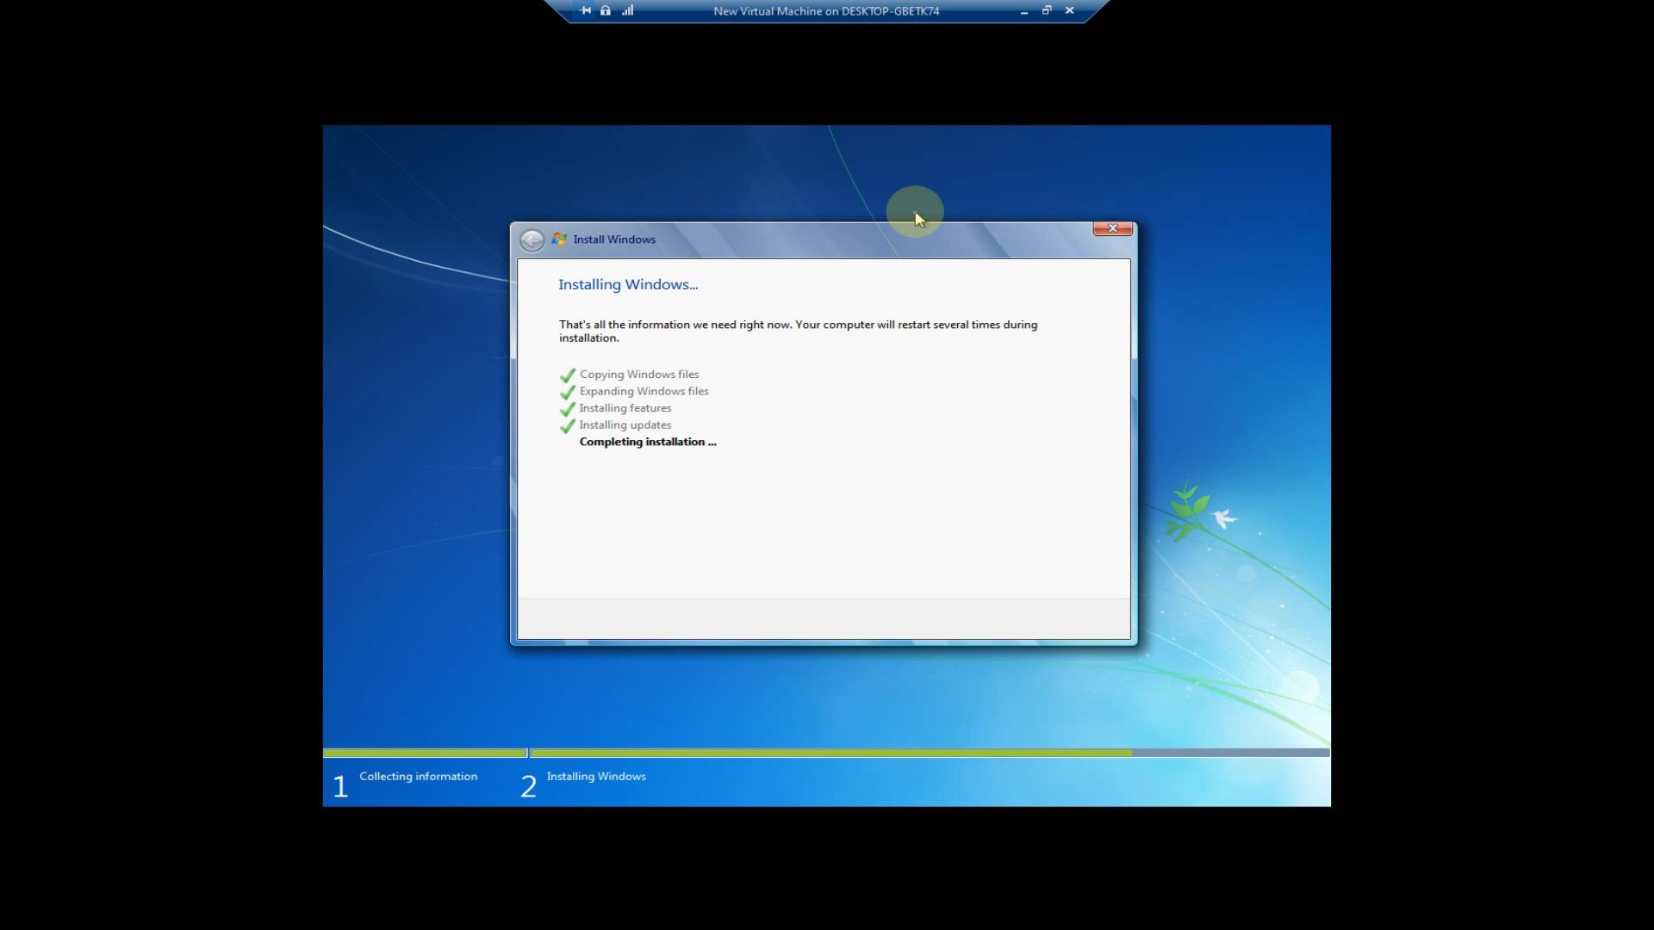Viewport: 1654px width, 930px height.
Task: Click the 'Expanding Windows files' checkmark
Action: (568, 393)
